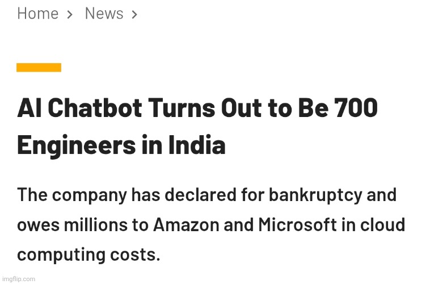Go to the News breadcrumb section
This screenshot has width=426, height=284.
tap(104, 13)
